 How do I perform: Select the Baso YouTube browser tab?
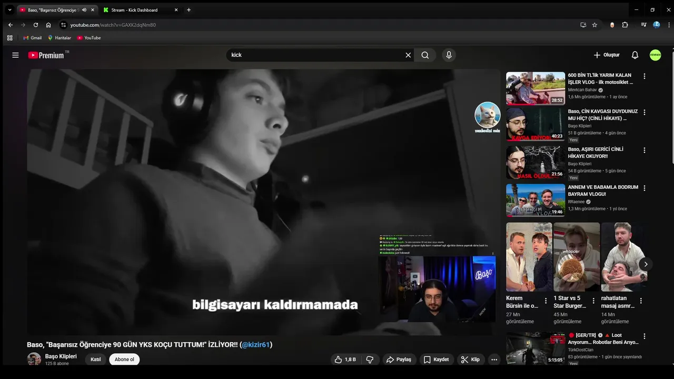coord(53,10)
